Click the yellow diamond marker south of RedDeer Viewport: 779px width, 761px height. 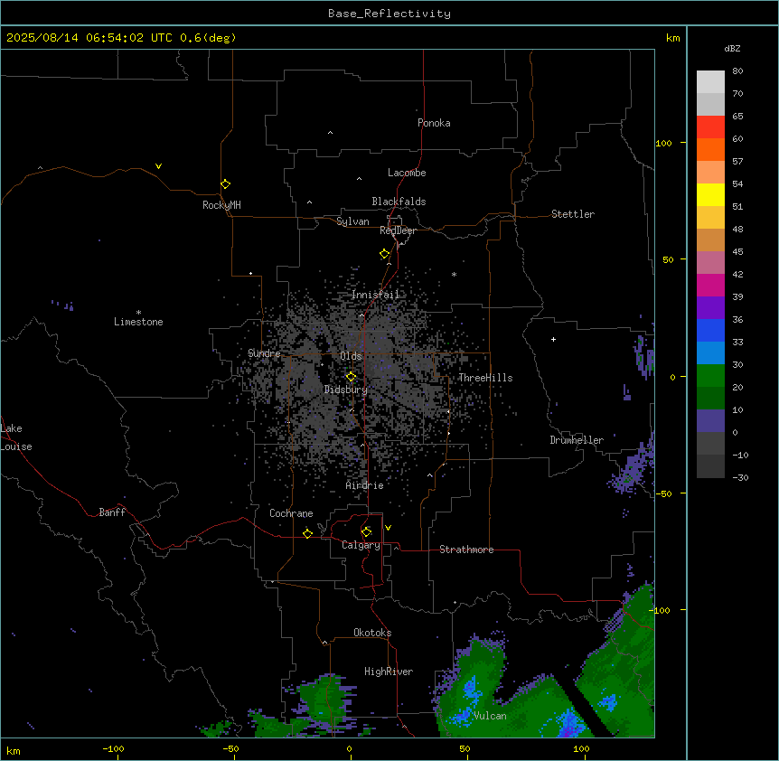385,254
